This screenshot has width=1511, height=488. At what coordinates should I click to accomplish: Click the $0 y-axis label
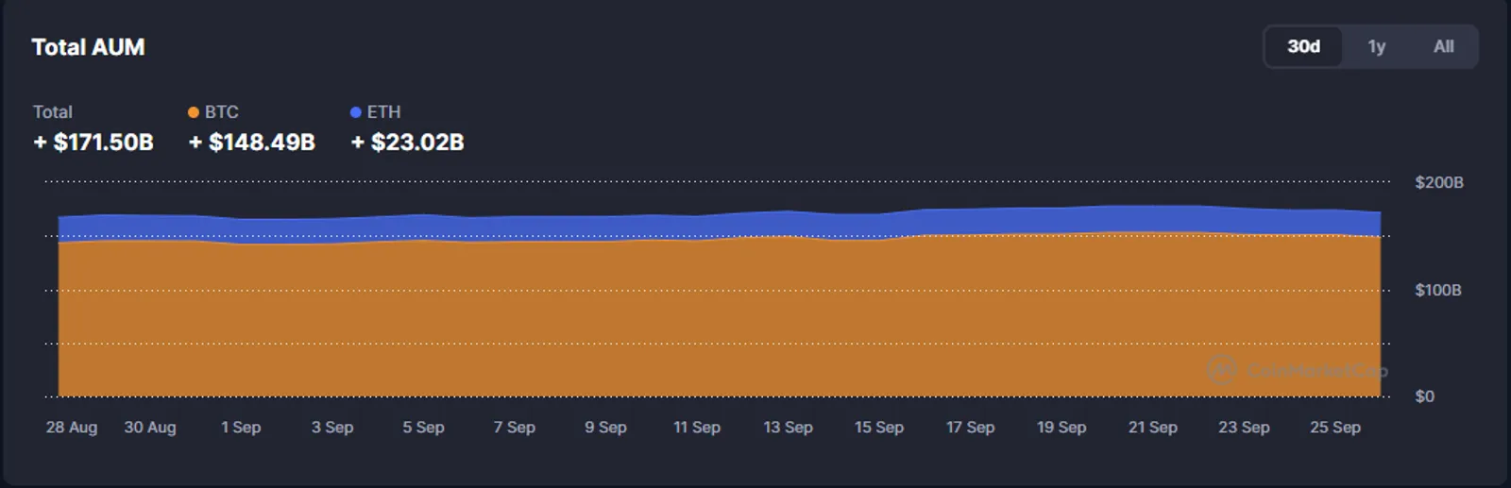click(1424, 396)
